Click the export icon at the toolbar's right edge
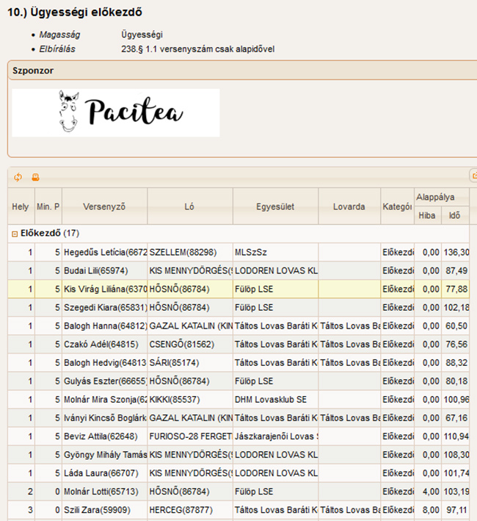The height and width of the screenshot is (521, 477). point(473,177)
